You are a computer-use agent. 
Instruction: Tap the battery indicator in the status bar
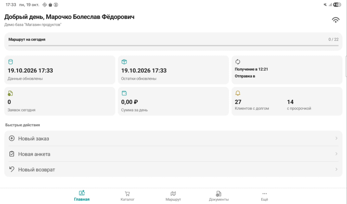[x=337, y=5]
